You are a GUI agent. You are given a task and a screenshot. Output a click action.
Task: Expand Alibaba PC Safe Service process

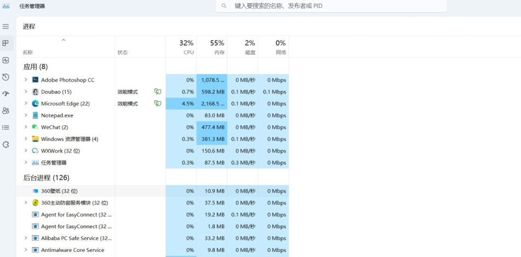26,238
